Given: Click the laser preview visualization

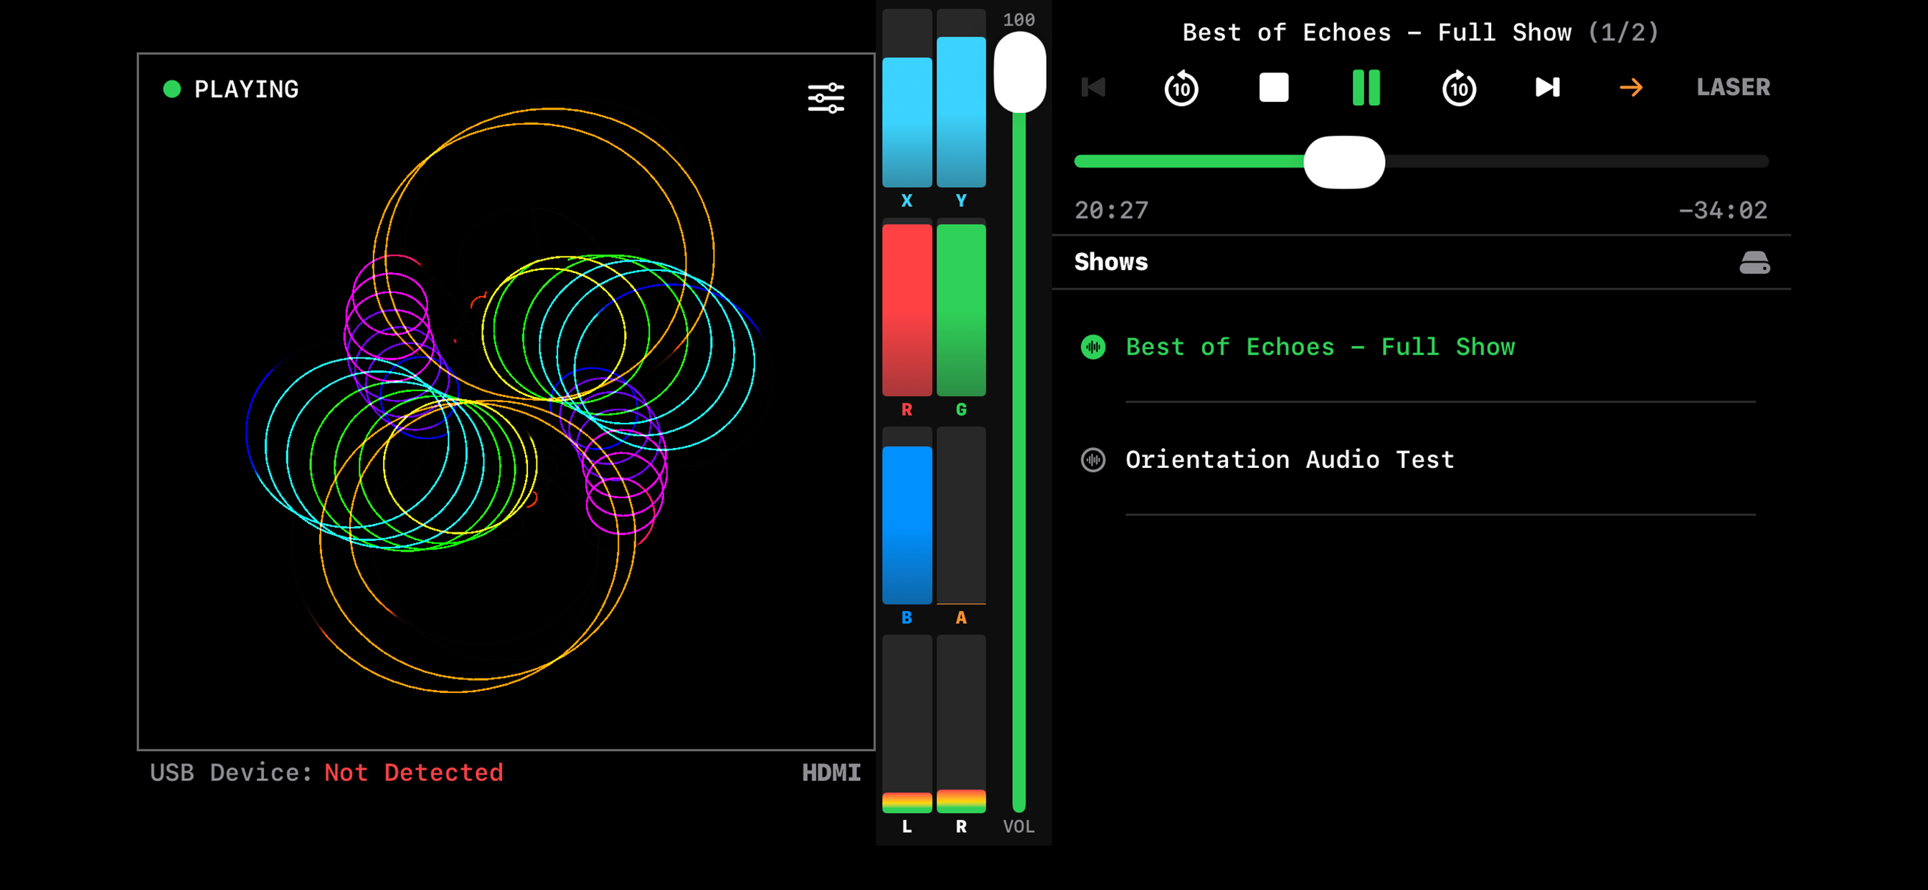Looking at the screenshot, I should pyautogui.click(x=506, y=401).
